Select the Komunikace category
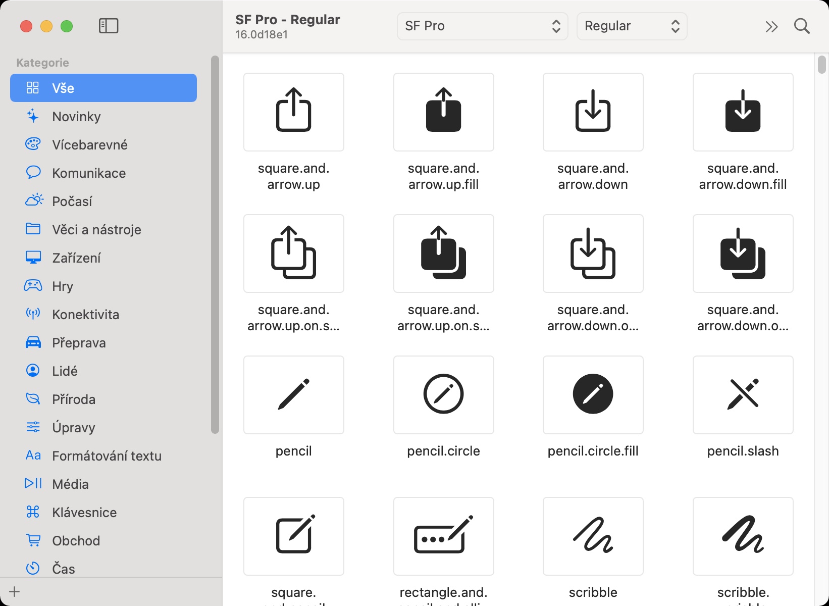Image resolution: width=829 pixels, height=606 pixels. click(89, 173)
